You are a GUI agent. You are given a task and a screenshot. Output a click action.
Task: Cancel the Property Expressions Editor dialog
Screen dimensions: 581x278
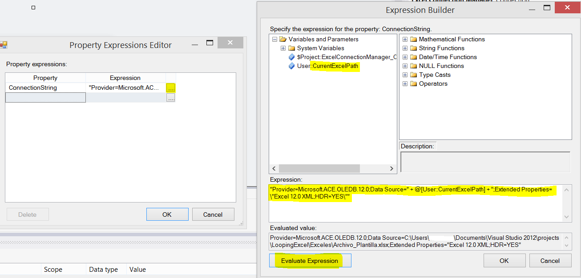[213, 214]
